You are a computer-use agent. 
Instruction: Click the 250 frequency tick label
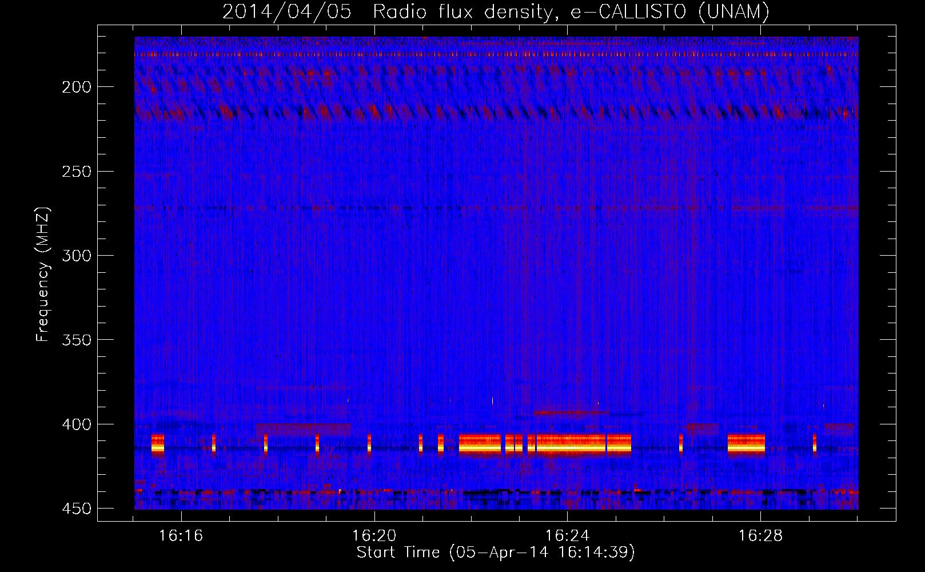point(77,172)
